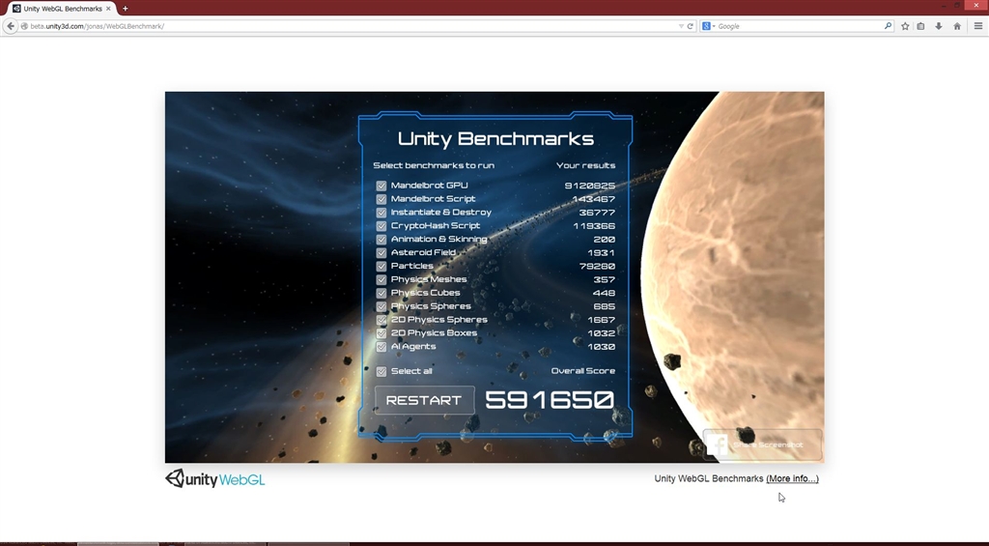This screenshot has height=546, width=989.
Task: Click the overall score 591650
Action: [x=550, y=400]
